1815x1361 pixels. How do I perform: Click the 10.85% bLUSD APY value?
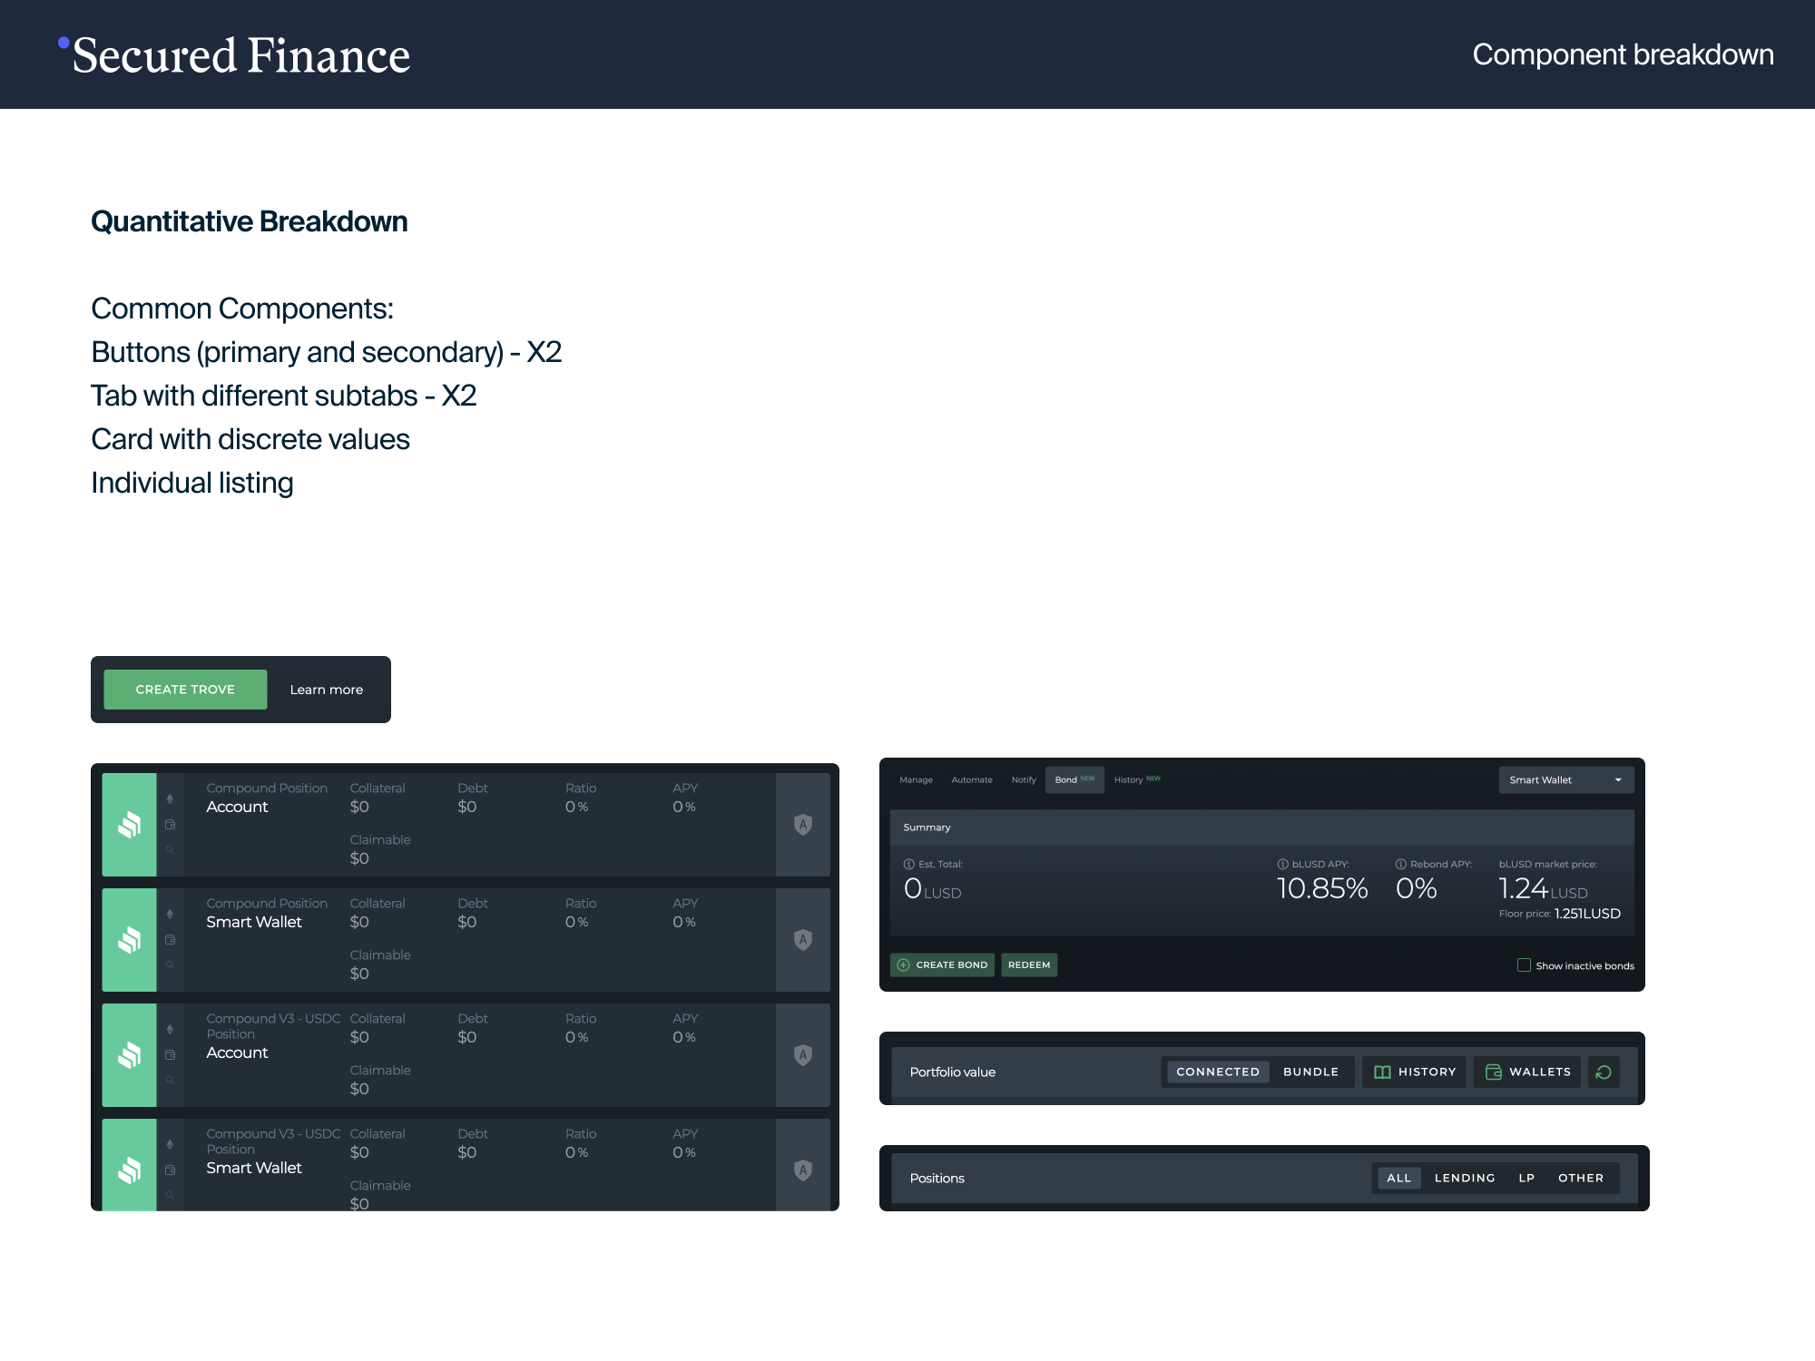coord(1322,889)
